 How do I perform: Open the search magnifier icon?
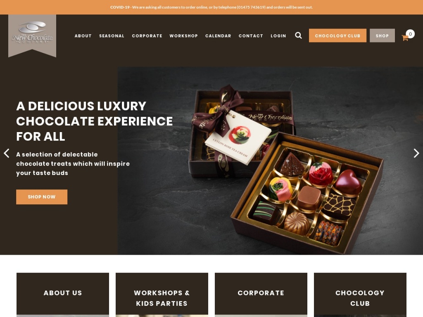coord(298,35)
